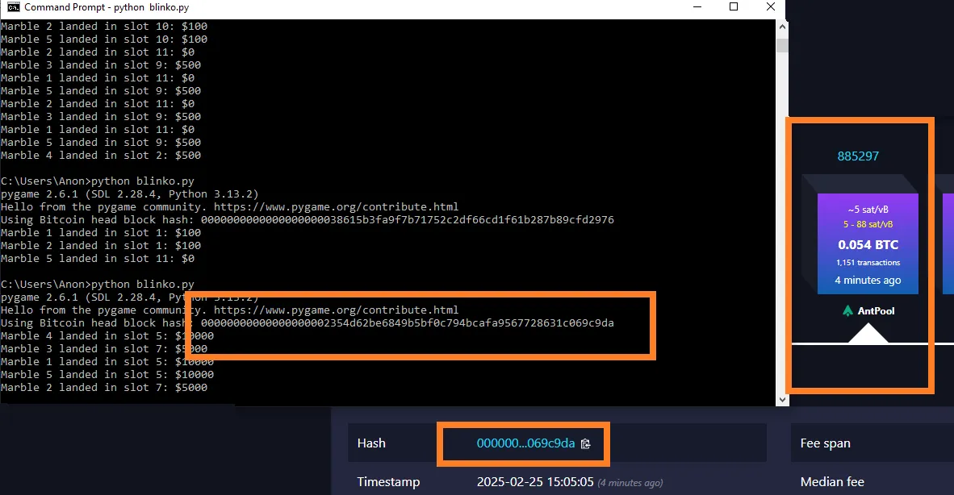Viewport: 954px width, 495px height.
Task: Click the hash ending in 069c9da in console
Action: click(x=407, y=323)
